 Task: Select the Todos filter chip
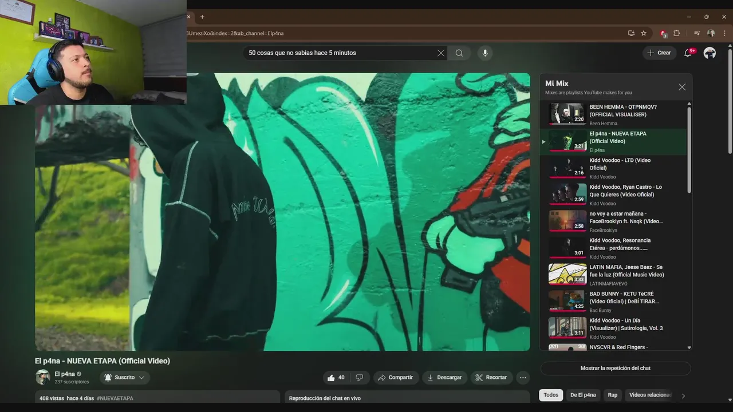point(551,395)
